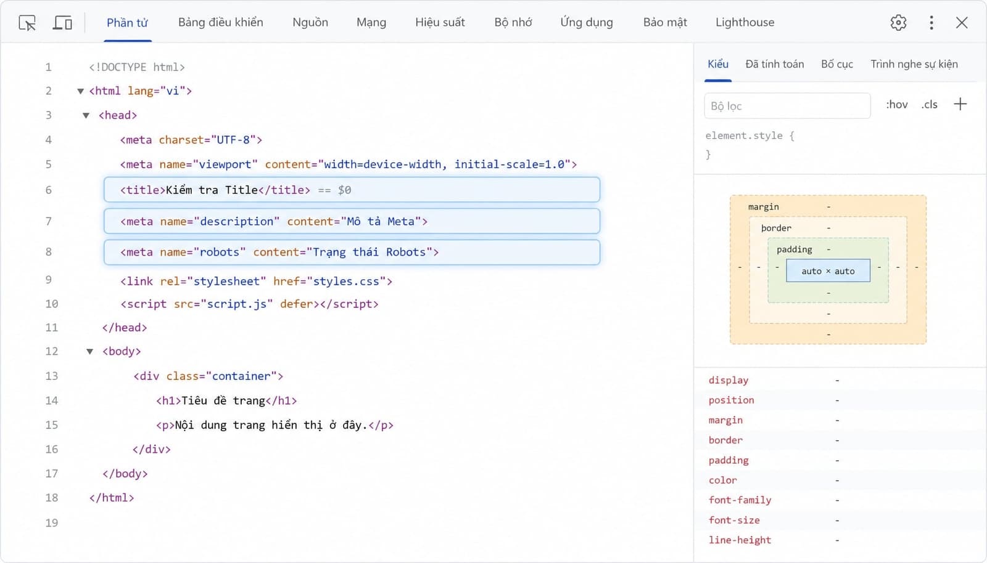The height and width of the screenshot is (563, 987).
Task: Close the DevTools panel
Action: point(962,23)
